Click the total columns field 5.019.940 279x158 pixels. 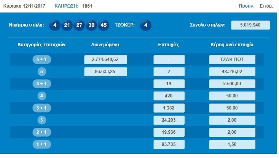250,25
